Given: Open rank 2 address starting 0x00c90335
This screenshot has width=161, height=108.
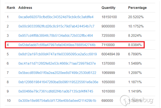Looking at the screenshot, I should coord(56,26).
